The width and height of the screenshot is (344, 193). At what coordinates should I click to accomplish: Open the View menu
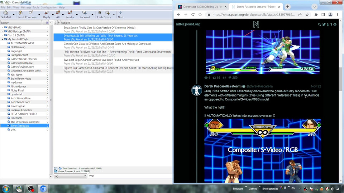click(16, 8)
